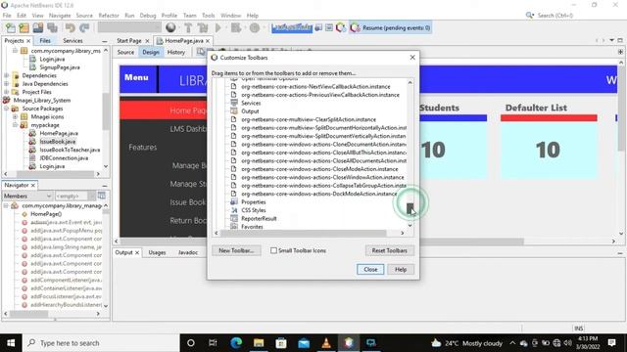
Task: Click the Save All toolbar icon
Action: point(52,28)
